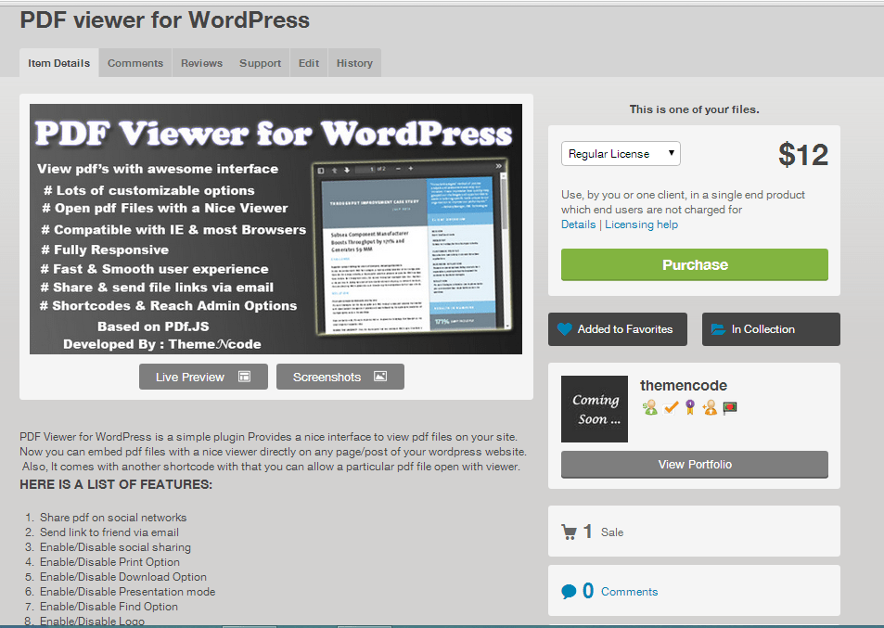
Task: Click the first author badge with dollar sign
Action: 649,407
